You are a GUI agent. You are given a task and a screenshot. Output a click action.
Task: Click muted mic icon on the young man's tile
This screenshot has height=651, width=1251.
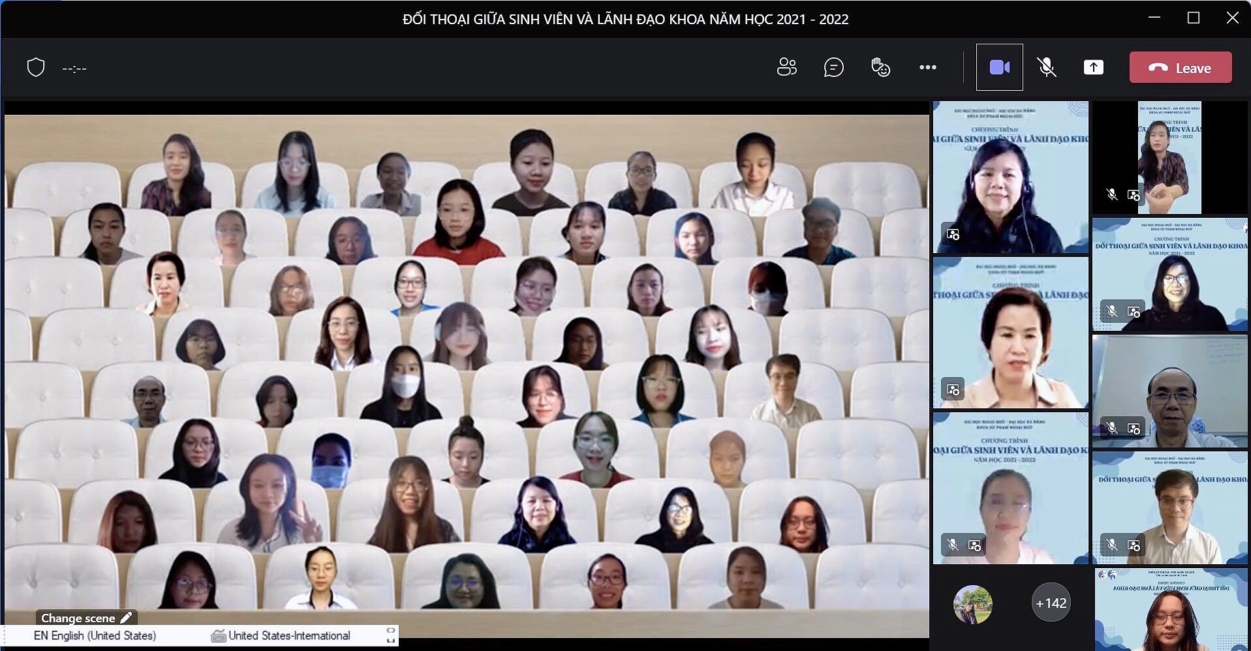click(1112, 545)
